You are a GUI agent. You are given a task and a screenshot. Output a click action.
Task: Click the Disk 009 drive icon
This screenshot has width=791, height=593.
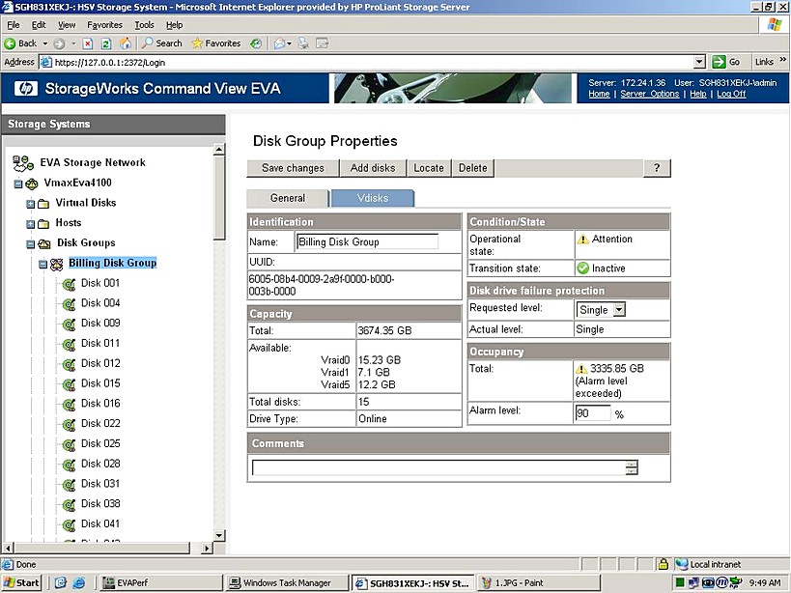[69, 325]
